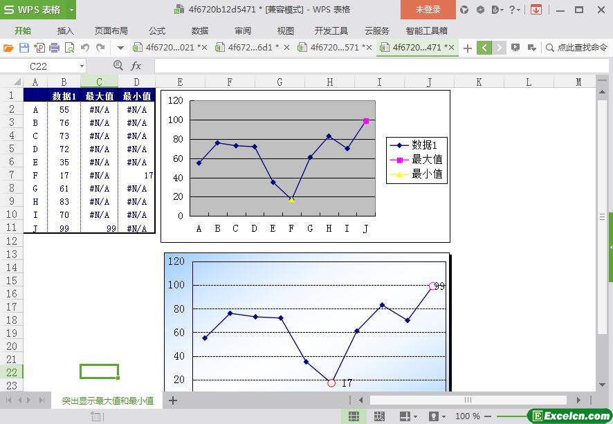This screenshot has width=613, height=424.
Task: Click the status bar sheet list icon
Action: tap(95, 416)
